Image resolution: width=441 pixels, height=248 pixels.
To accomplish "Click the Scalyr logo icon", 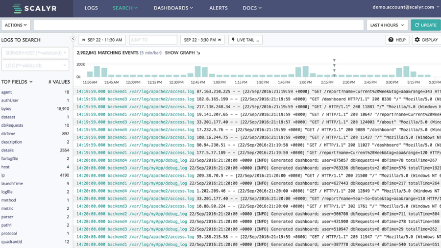I will [x=17, y=8].
